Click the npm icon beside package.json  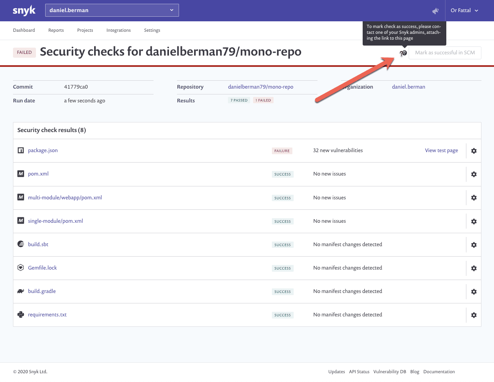point(20,150)
